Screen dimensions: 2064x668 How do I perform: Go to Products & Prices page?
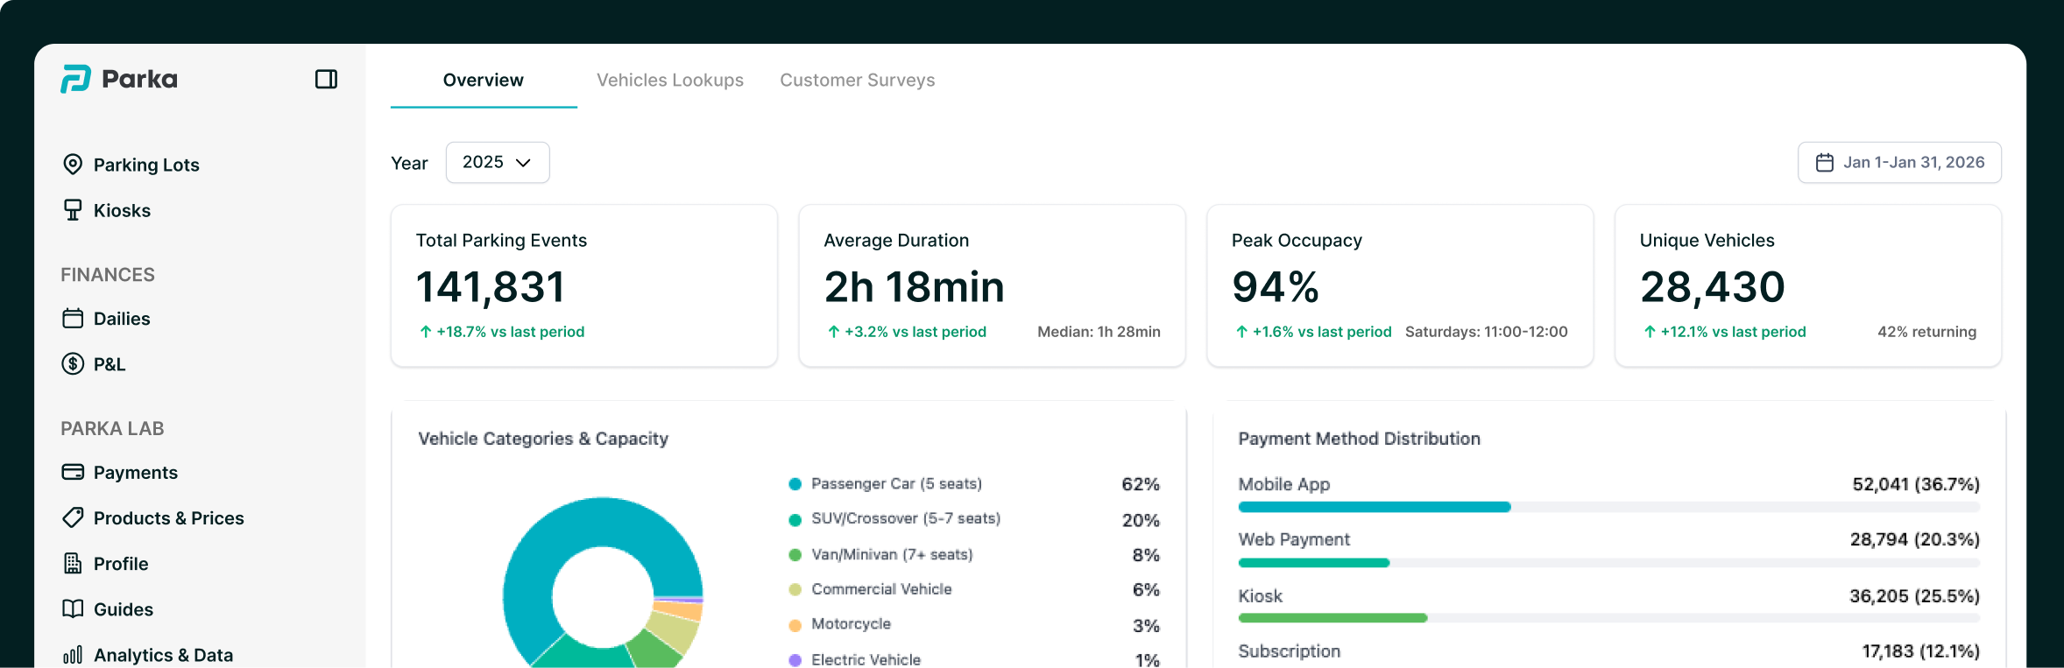click(153, 517)
